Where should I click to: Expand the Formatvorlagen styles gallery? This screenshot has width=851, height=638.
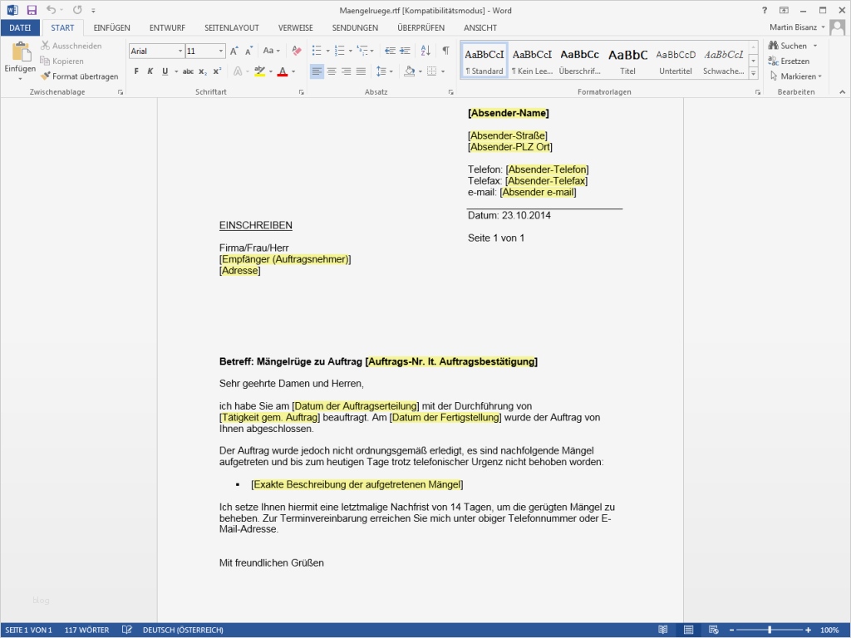pos(754,74)
